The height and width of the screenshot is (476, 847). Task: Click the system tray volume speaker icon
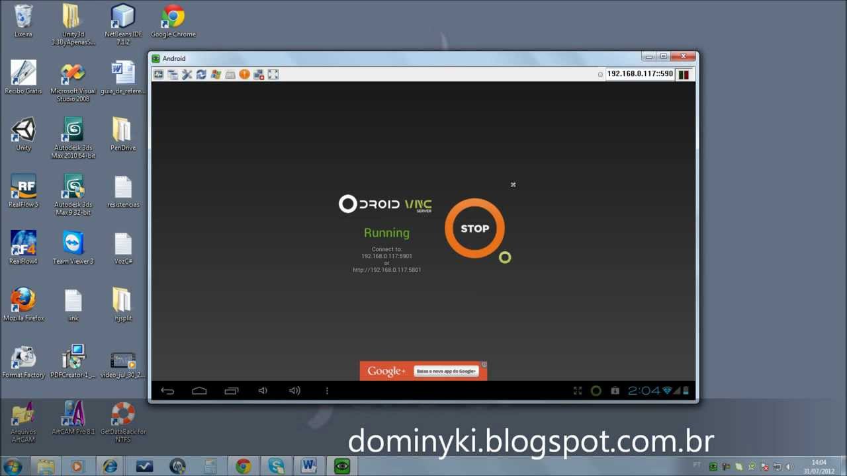click(789, 467)
